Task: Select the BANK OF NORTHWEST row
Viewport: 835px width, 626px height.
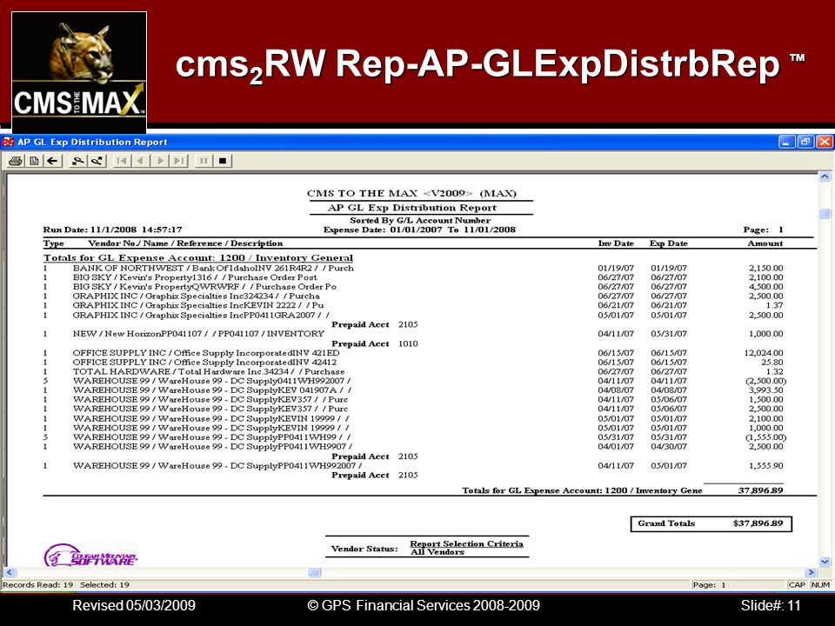Action: pos(413,268)
